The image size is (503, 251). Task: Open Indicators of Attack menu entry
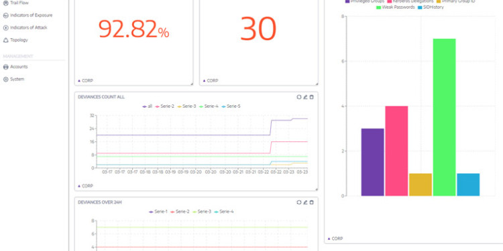click(x=29, y=28)
